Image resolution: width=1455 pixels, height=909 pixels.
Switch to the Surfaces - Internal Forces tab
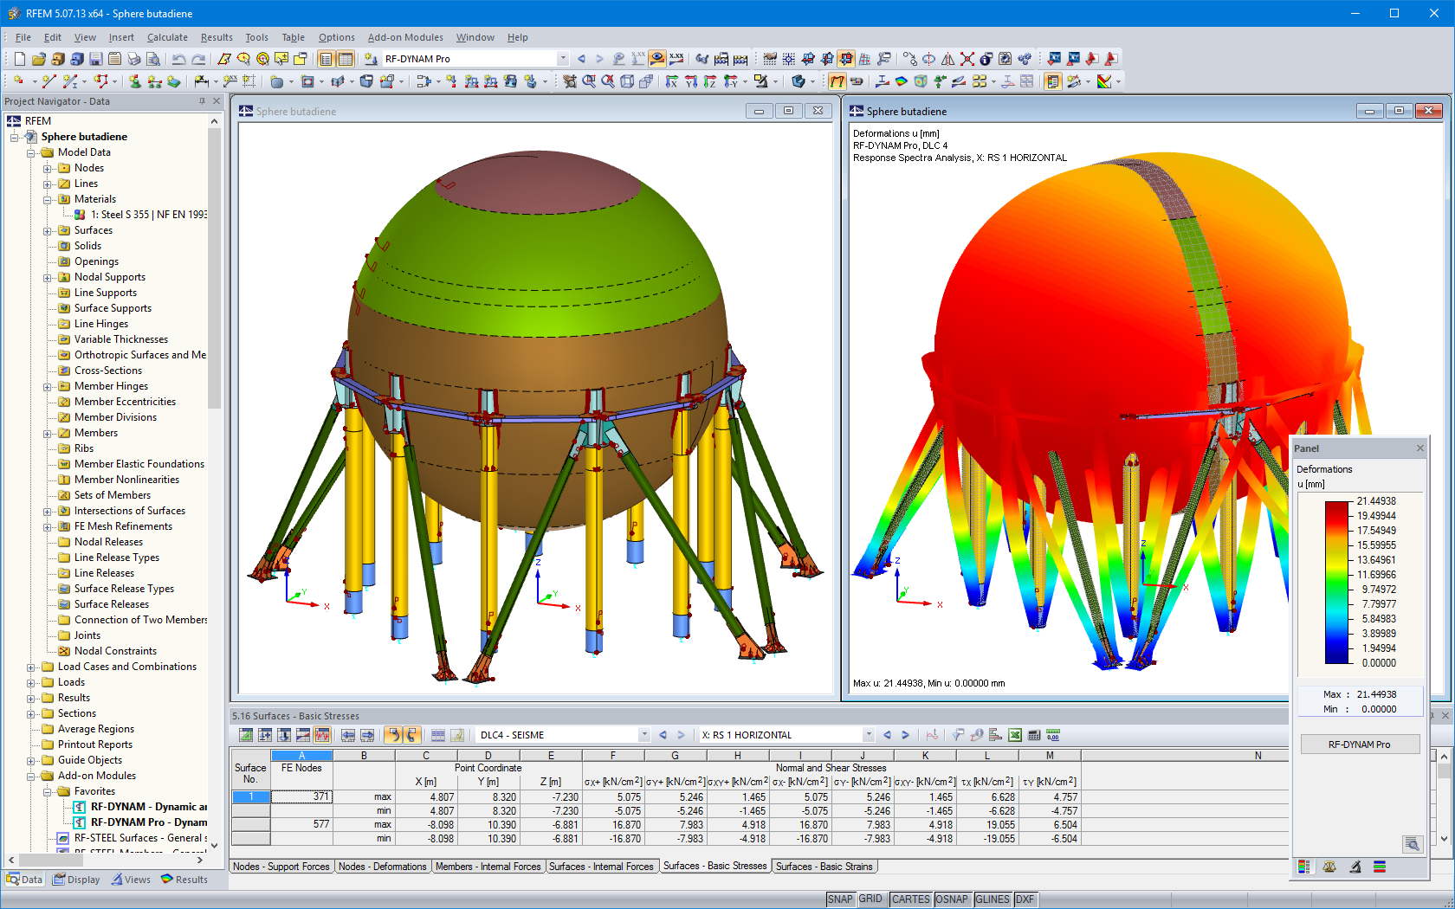(x=603, y=866)
